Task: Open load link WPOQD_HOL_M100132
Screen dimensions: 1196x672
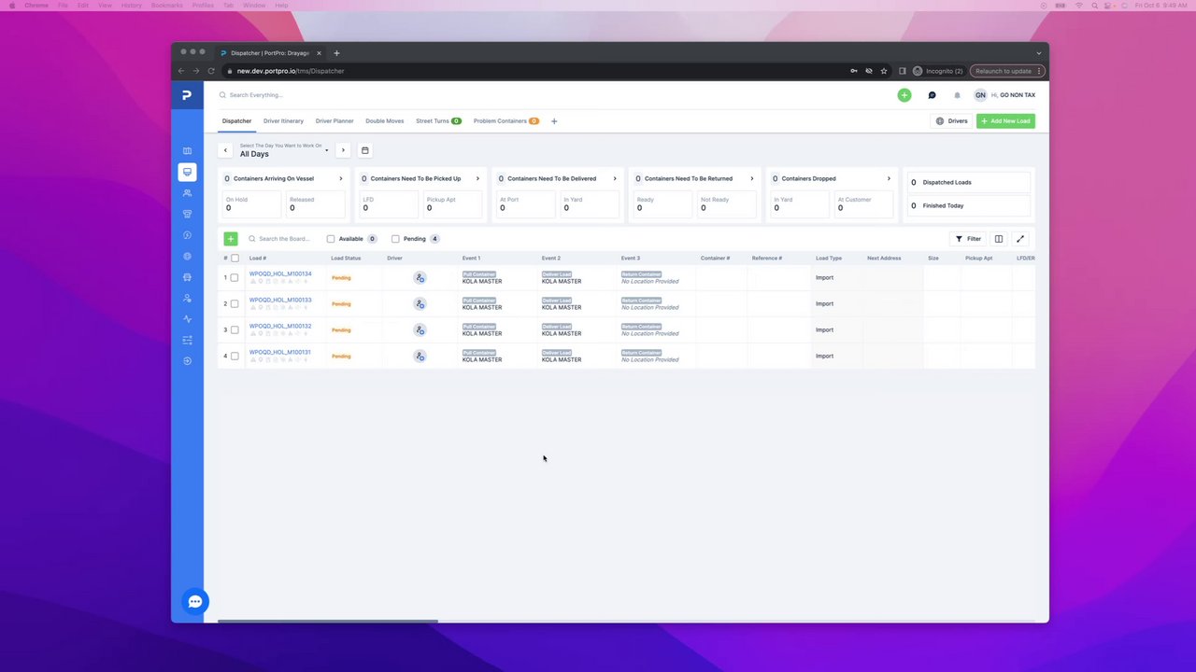Action: coord(280,326)
